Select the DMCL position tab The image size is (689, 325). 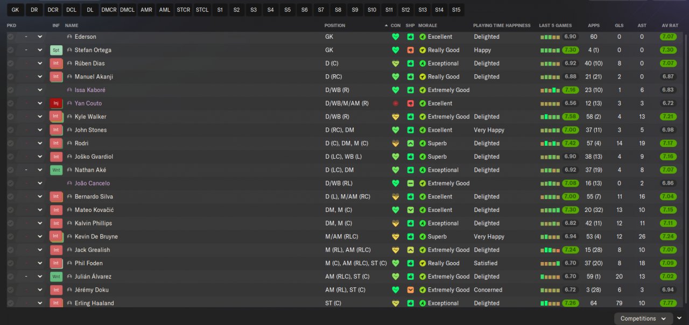point(128,10)
